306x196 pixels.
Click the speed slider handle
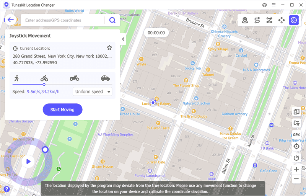point(44,84)
